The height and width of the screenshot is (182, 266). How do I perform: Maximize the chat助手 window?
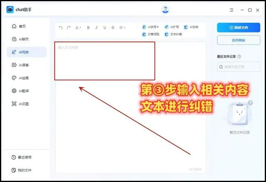pos(250,10)
